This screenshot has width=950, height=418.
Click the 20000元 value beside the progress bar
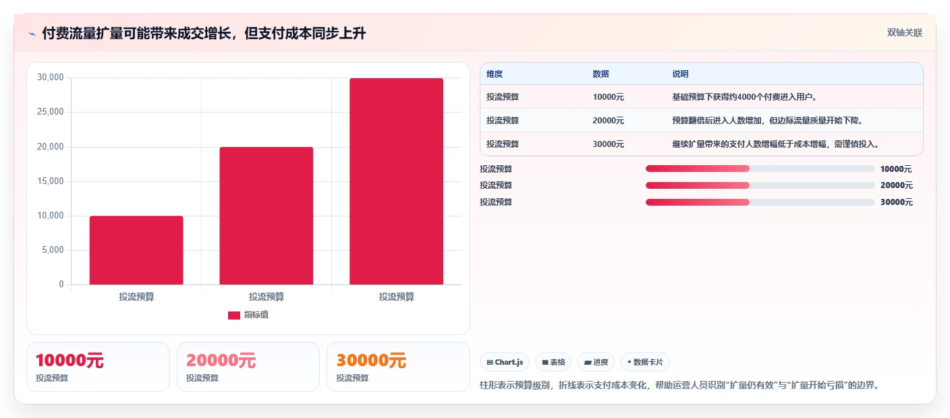tap(897, 185)
